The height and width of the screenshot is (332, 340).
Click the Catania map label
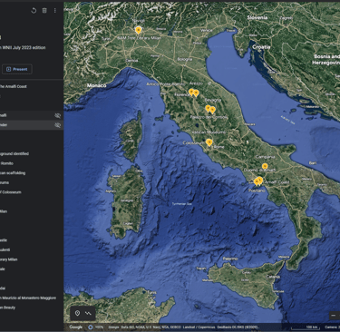[x=273, y=277]
